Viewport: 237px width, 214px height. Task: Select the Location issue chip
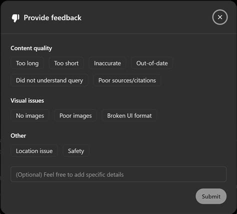[x=34, y=151]
